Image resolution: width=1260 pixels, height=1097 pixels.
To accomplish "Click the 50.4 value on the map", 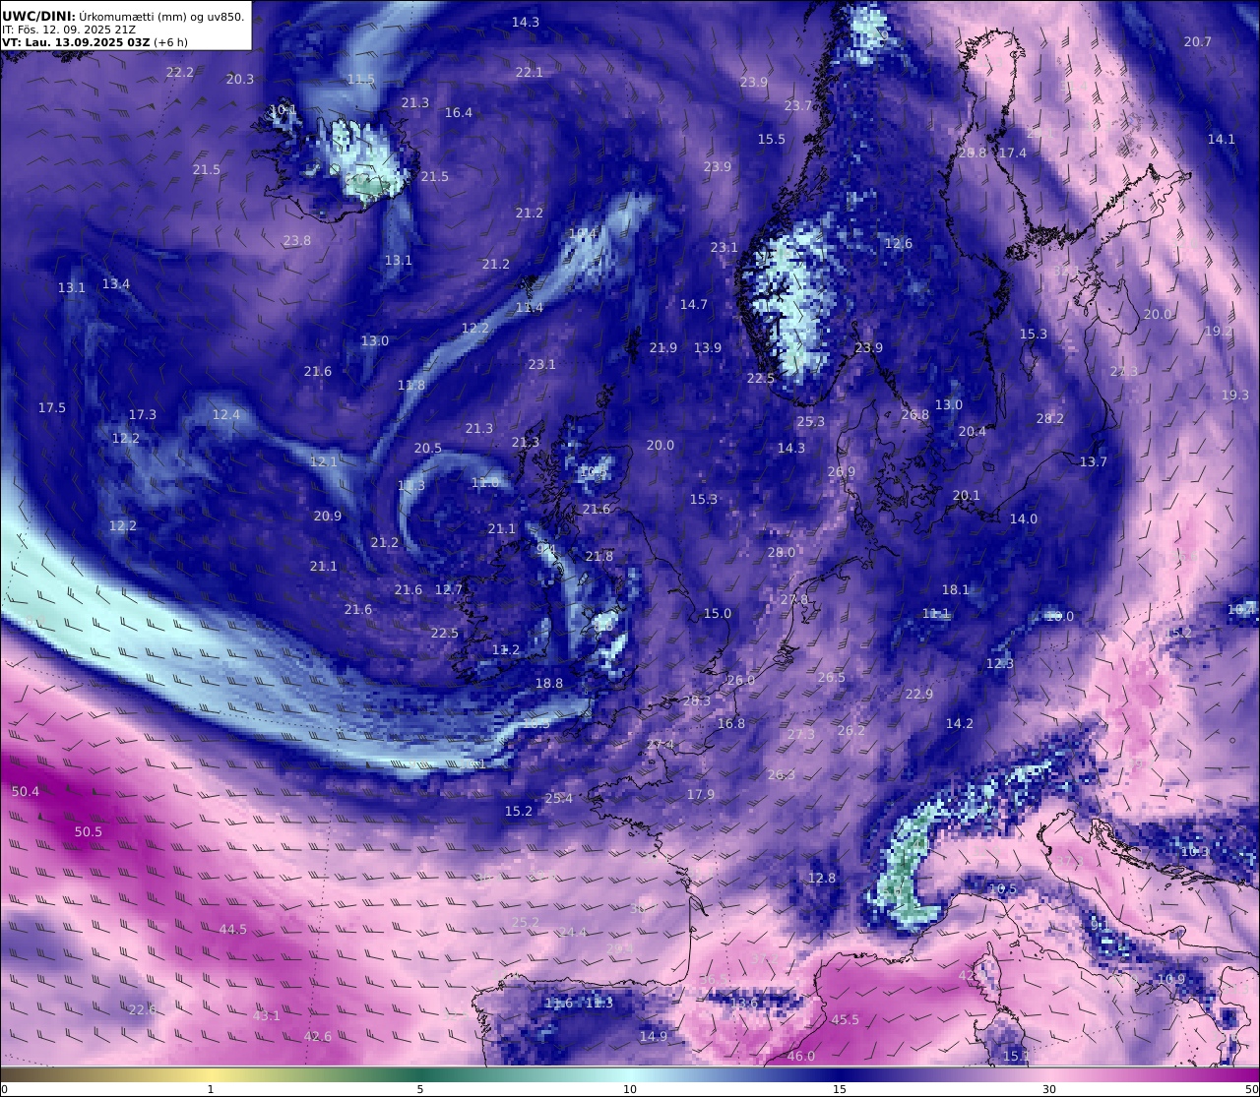I will tap(26, 791).
